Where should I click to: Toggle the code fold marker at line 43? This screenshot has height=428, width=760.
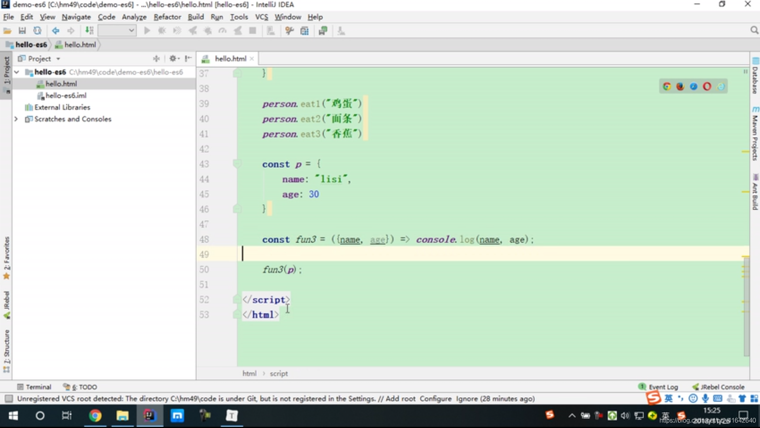pos(237,163)
